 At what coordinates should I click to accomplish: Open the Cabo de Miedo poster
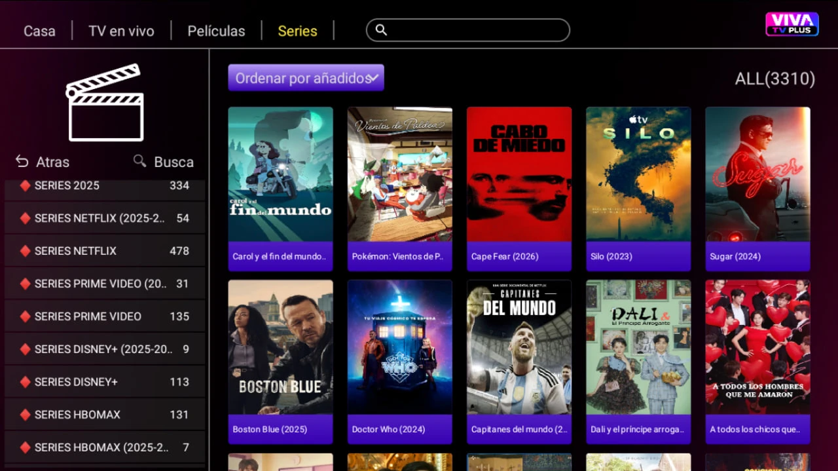519,174
